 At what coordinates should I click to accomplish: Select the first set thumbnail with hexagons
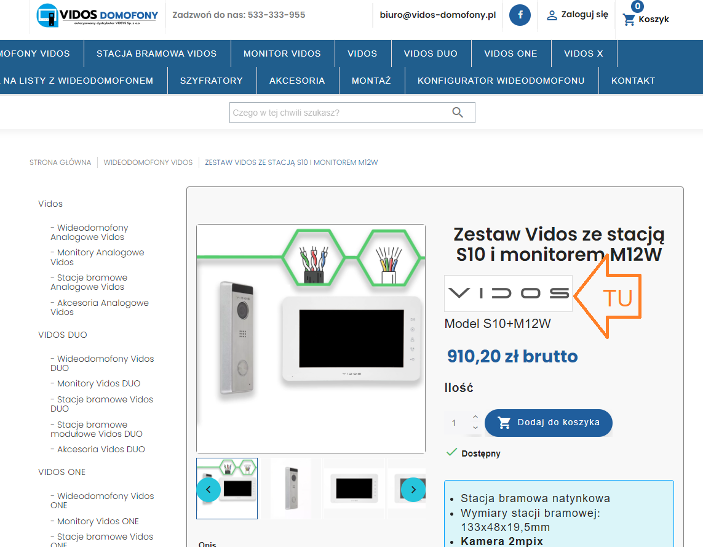[x=227, y=489]
